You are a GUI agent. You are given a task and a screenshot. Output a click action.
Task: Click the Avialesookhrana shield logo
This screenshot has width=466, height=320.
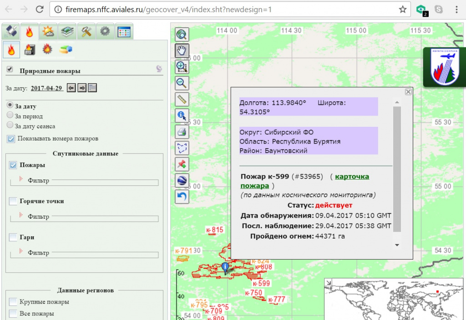(445, 67)
